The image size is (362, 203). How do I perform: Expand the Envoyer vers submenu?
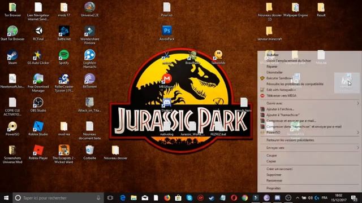point(309,148)
